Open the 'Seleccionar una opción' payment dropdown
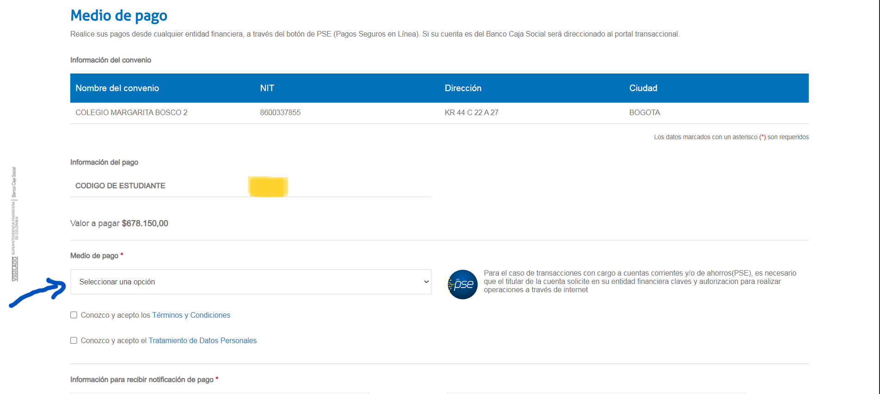This screenshot has width=880, height=394. tap(250, 282)
